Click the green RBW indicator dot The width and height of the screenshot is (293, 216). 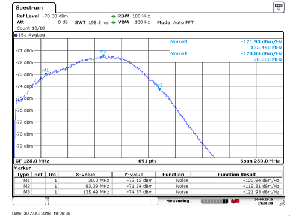click(113, 16)
